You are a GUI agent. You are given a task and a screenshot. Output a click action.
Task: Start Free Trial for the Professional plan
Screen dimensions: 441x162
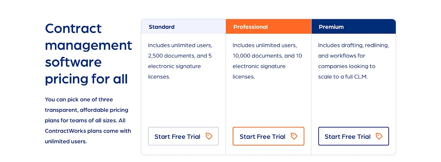click(x=268, y=136)
